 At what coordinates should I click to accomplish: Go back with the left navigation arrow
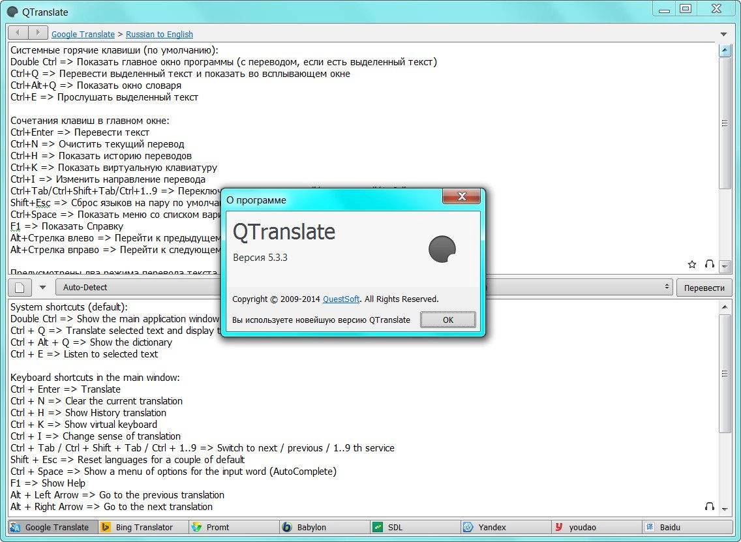tap(18, 33)
